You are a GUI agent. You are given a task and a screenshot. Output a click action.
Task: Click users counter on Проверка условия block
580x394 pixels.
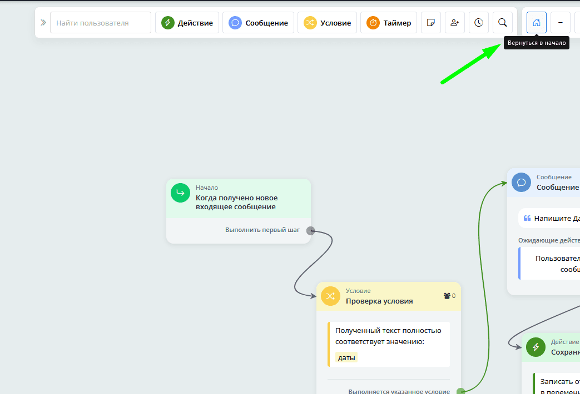[449, 296]
